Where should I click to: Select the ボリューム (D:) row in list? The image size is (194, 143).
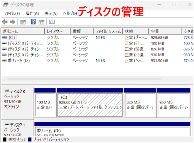pos(97,60)
